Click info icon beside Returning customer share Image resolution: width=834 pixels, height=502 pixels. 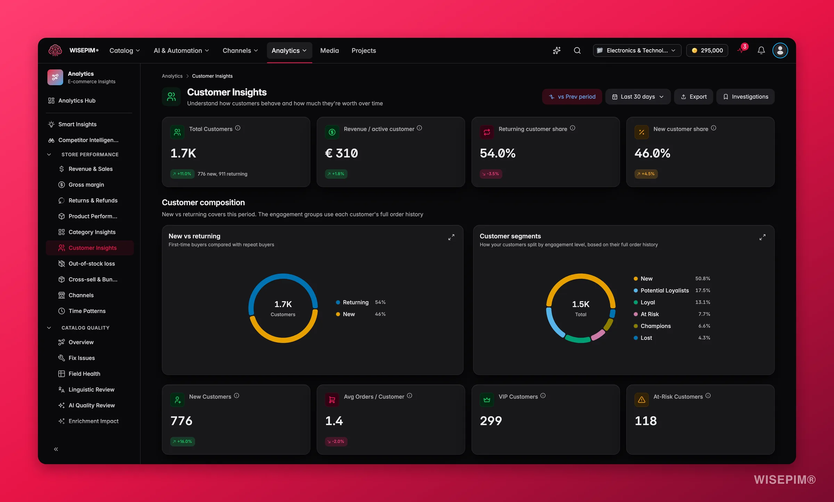[573, 128]
